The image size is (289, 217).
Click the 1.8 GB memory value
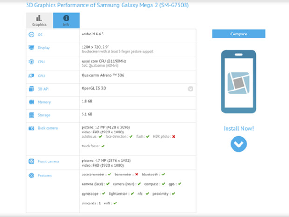[x=87, y=101]
